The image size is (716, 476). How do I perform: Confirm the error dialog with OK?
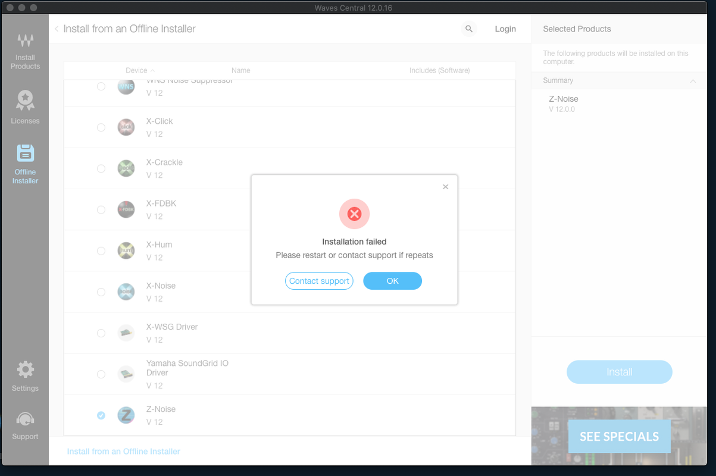[392, 281]
